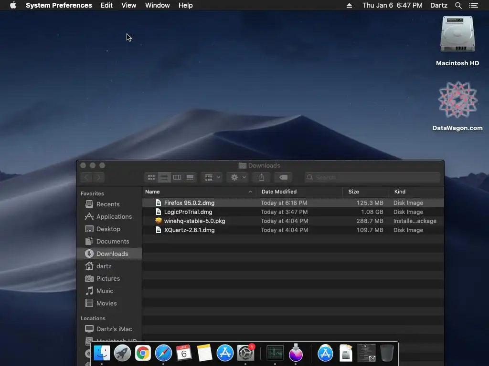Switch Finder to column view

177,177
